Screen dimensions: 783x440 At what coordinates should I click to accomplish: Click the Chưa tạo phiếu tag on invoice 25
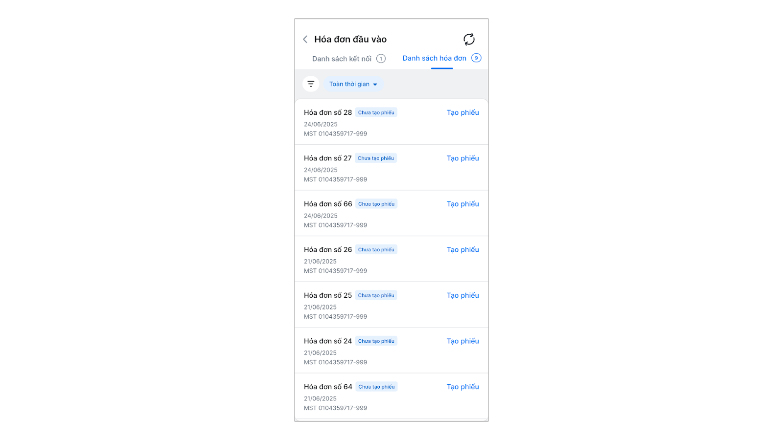click(376, 295)
